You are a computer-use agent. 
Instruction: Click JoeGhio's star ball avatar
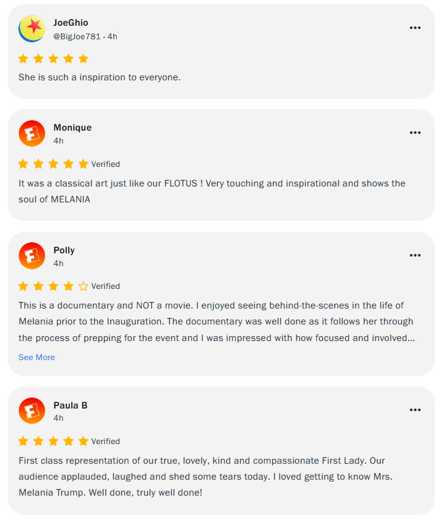[32, 29]
